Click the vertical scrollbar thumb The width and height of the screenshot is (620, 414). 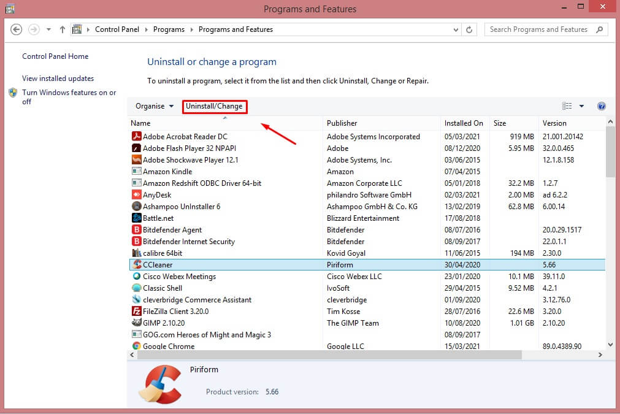point(611,152)
